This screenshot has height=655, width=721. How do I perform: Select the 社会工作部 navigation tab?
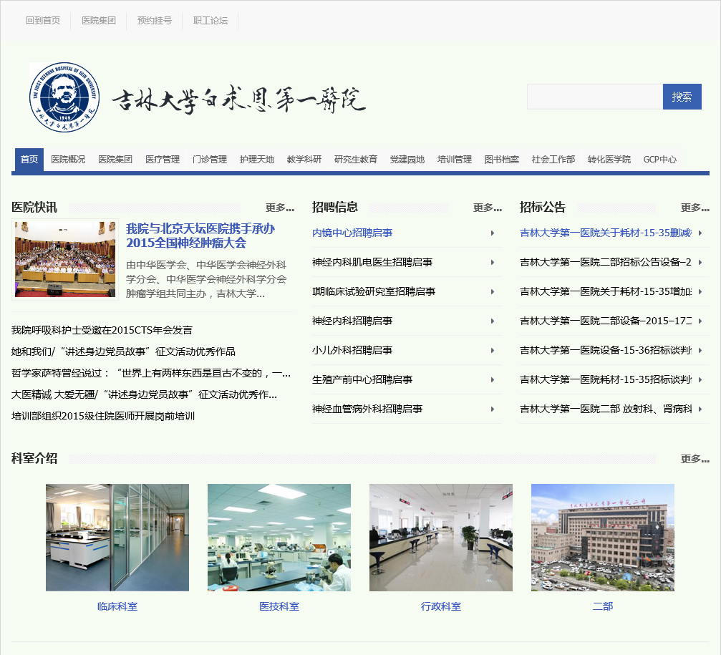553,160
